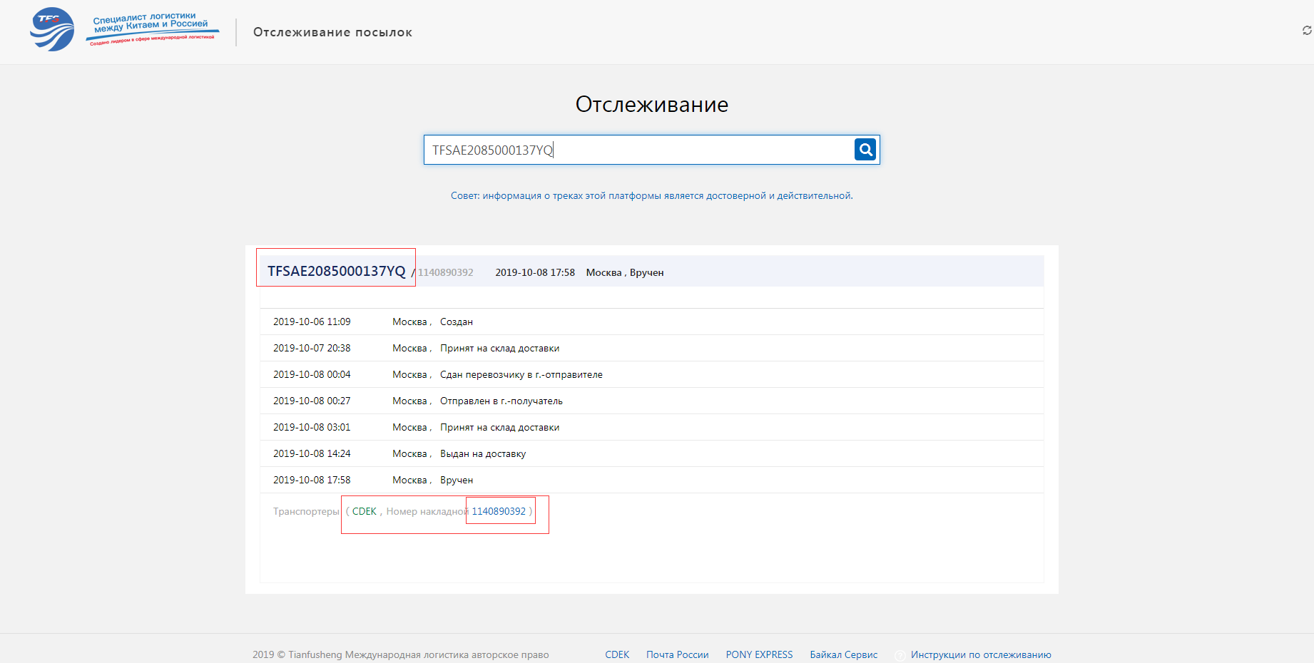Click the refresh icon in top-right corner
Image resolution: width=1314 pixels, height=663 pixels.
click(1306, 31)
